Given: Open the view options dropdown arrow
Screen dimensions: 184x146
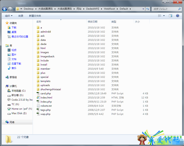Looking at the screenshot, I should [164, 16].
